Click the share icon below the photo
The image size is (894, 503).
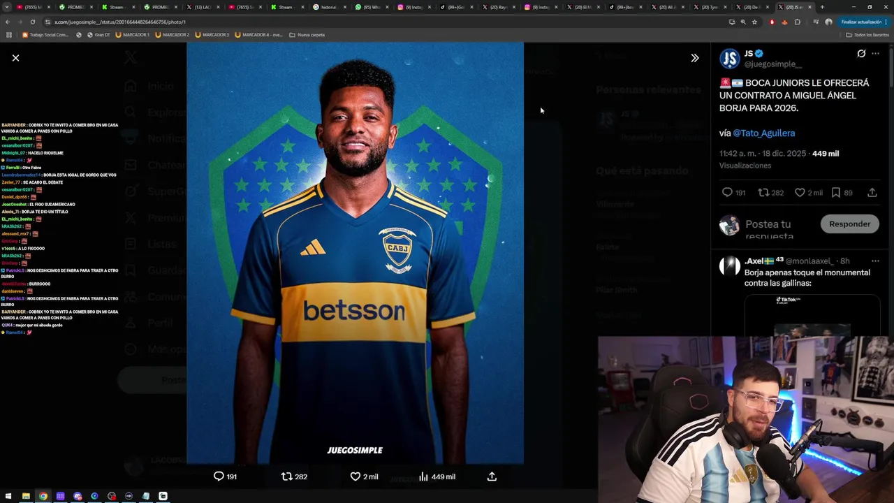(x=492, y=476)
